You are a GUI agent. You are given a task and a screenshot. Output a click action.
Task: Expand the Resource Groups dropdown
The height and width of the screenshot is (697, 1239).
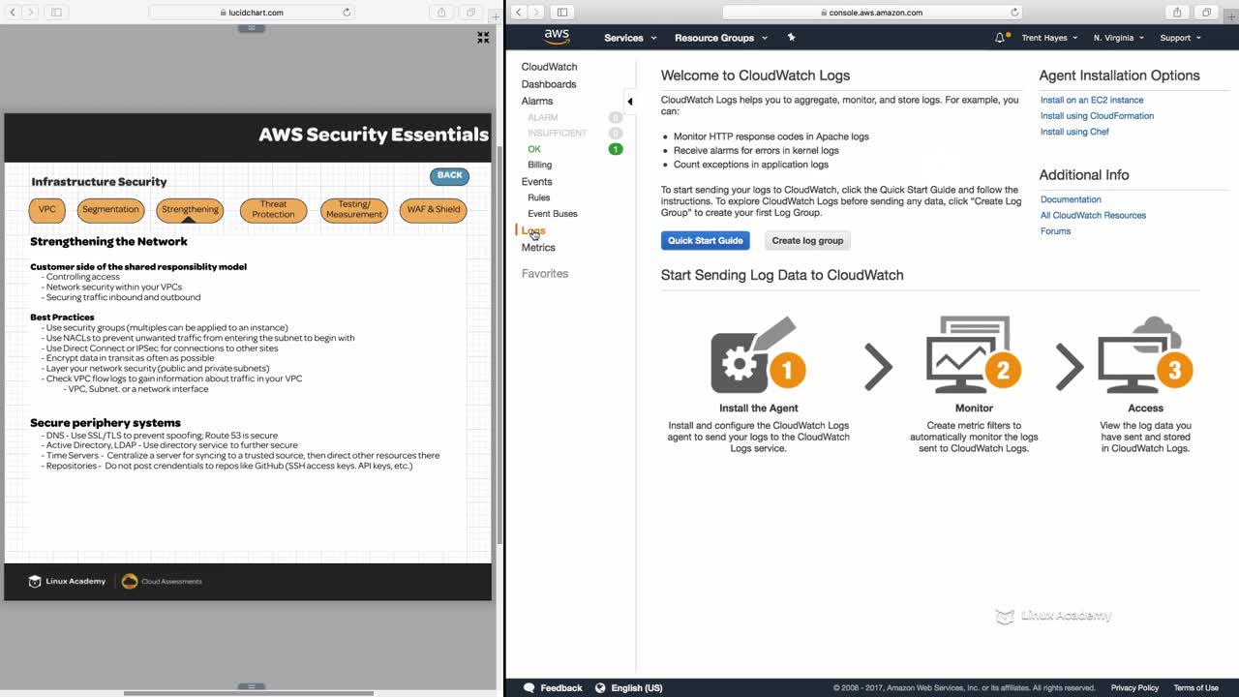721,38
